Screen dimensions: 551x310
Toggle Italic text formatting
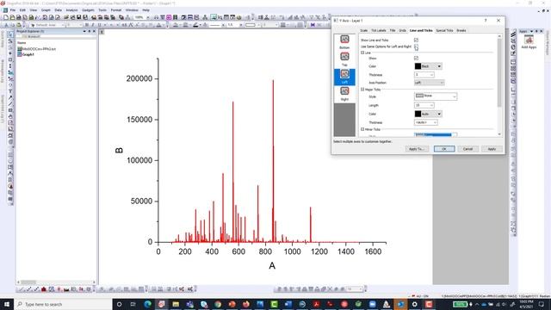pos(93,25)
